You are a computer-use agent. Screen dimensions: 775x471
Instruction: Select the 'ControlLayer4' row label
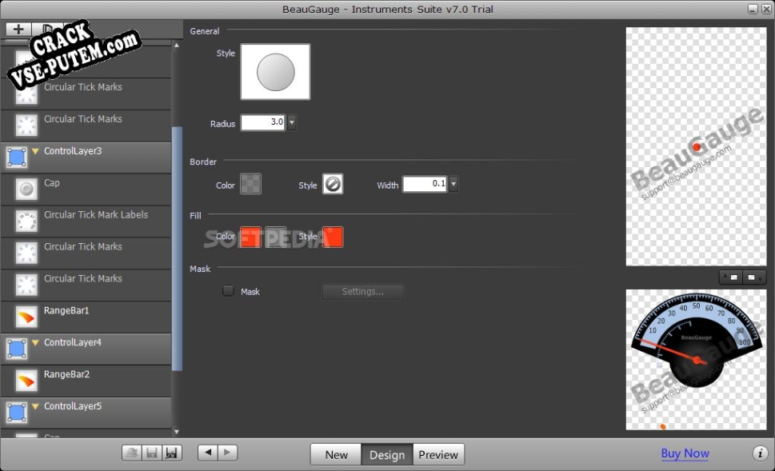[73, 342]
